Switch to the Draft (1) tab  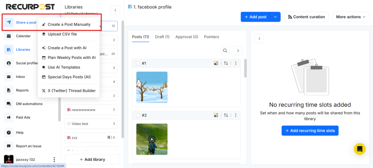pyautogui.click(x=162, y=37)
